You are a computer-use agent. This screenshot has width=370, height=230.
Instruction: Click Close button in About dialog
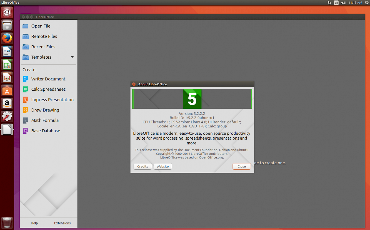pyautogui.click(x=242, y=166)
